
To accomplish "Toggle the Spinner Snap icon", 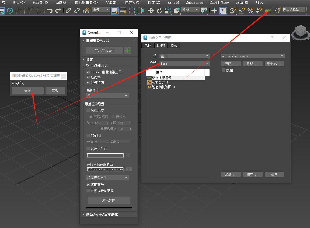I will pos(259,10).
